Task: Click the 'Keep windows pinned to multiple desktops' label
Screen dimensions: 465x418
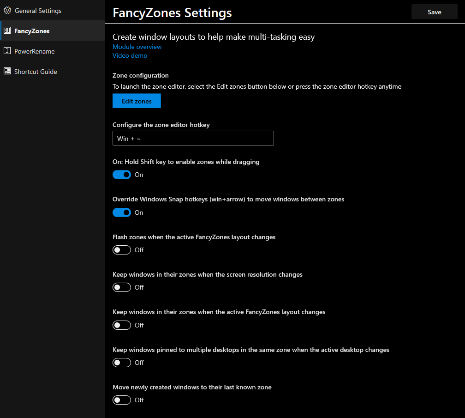Action: pos(251,350)
